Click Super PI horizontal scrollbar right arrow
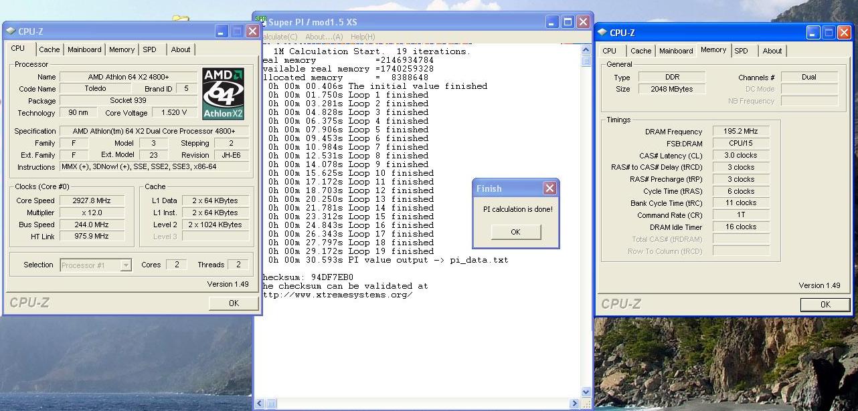This screenshot has width=858, height=411. [x=575, y=404]
